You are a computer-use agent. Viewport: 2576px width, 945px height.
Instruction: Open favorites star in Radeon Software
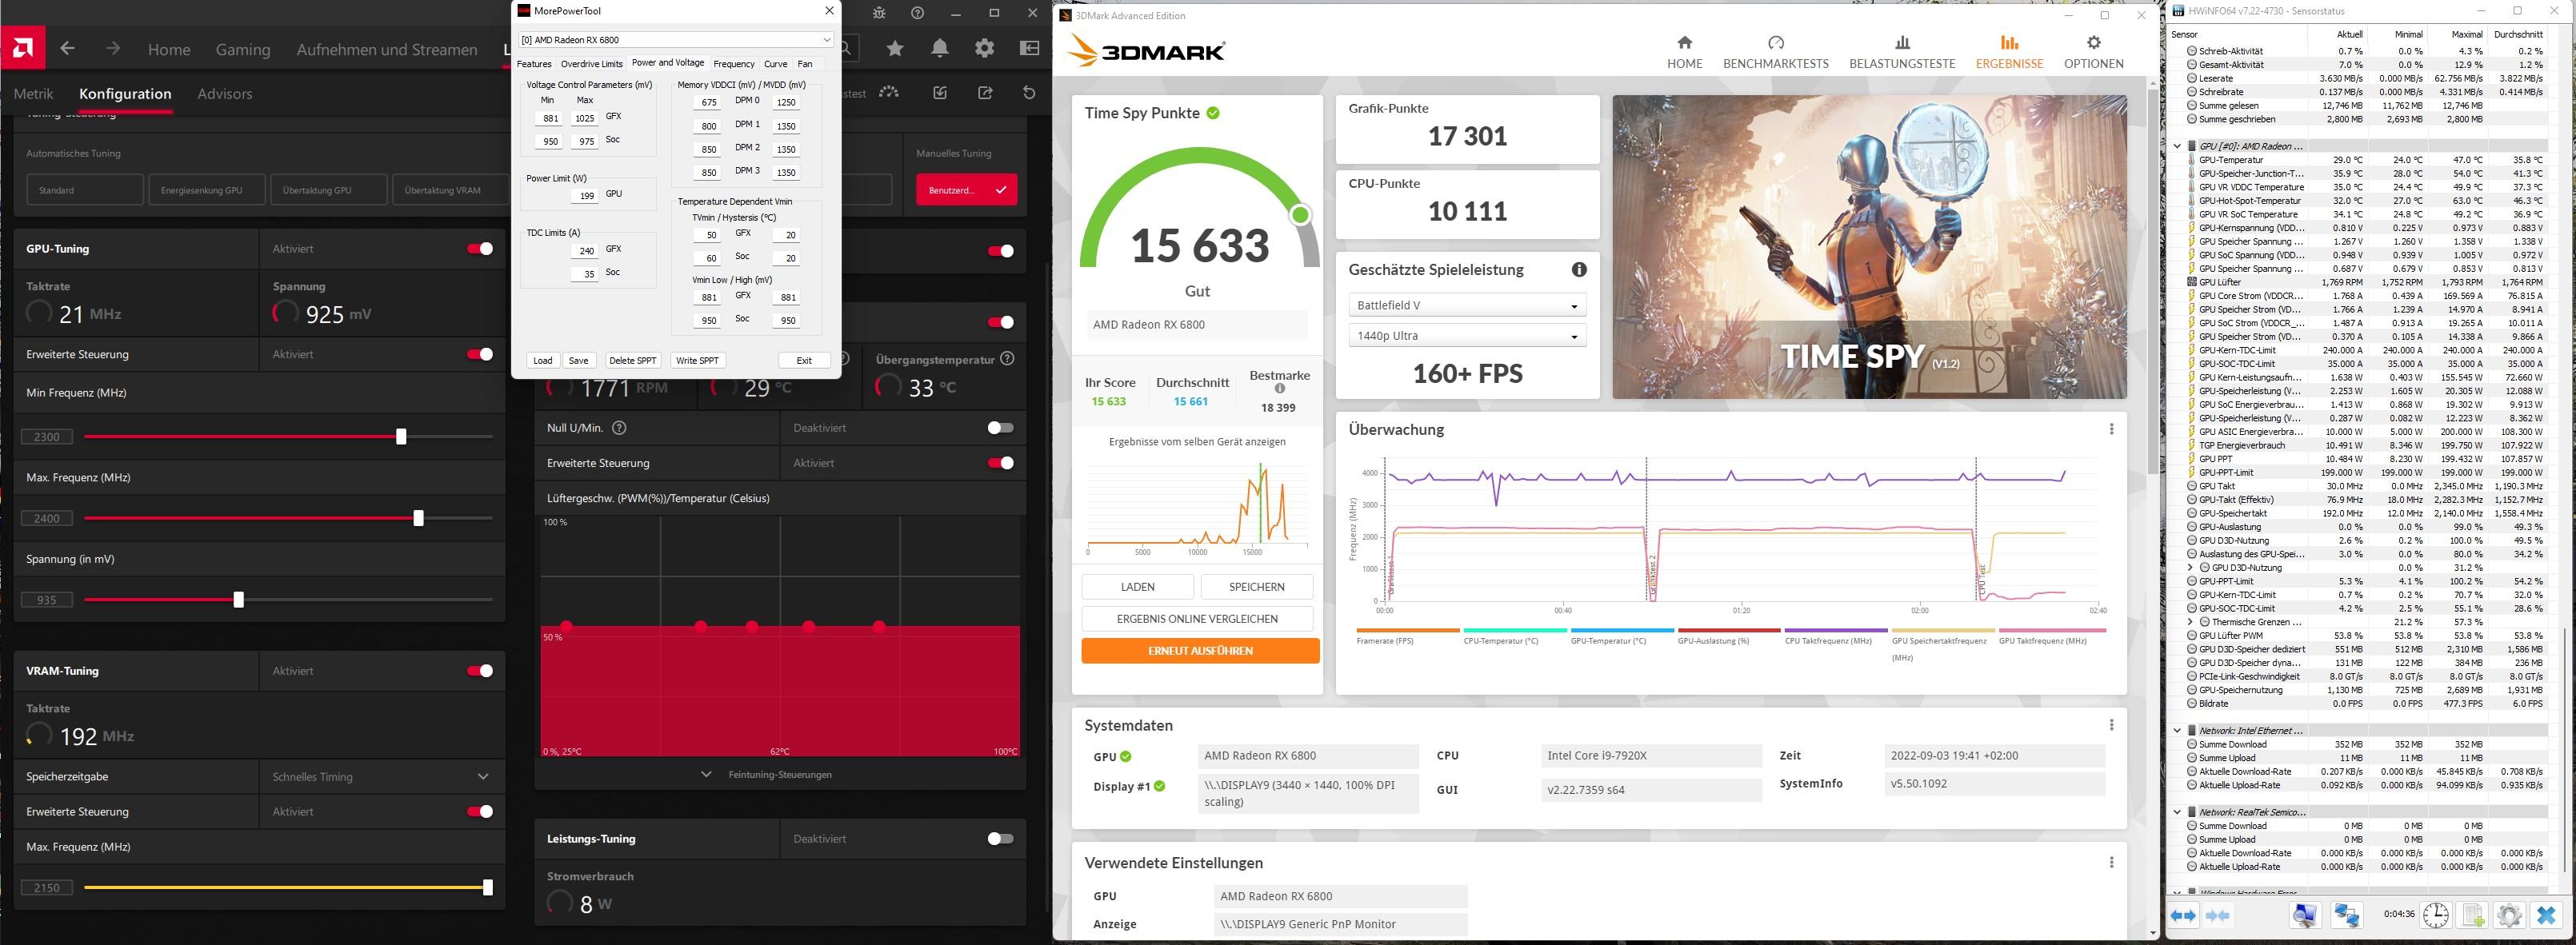pyautogui.click(x=895, y=48)
